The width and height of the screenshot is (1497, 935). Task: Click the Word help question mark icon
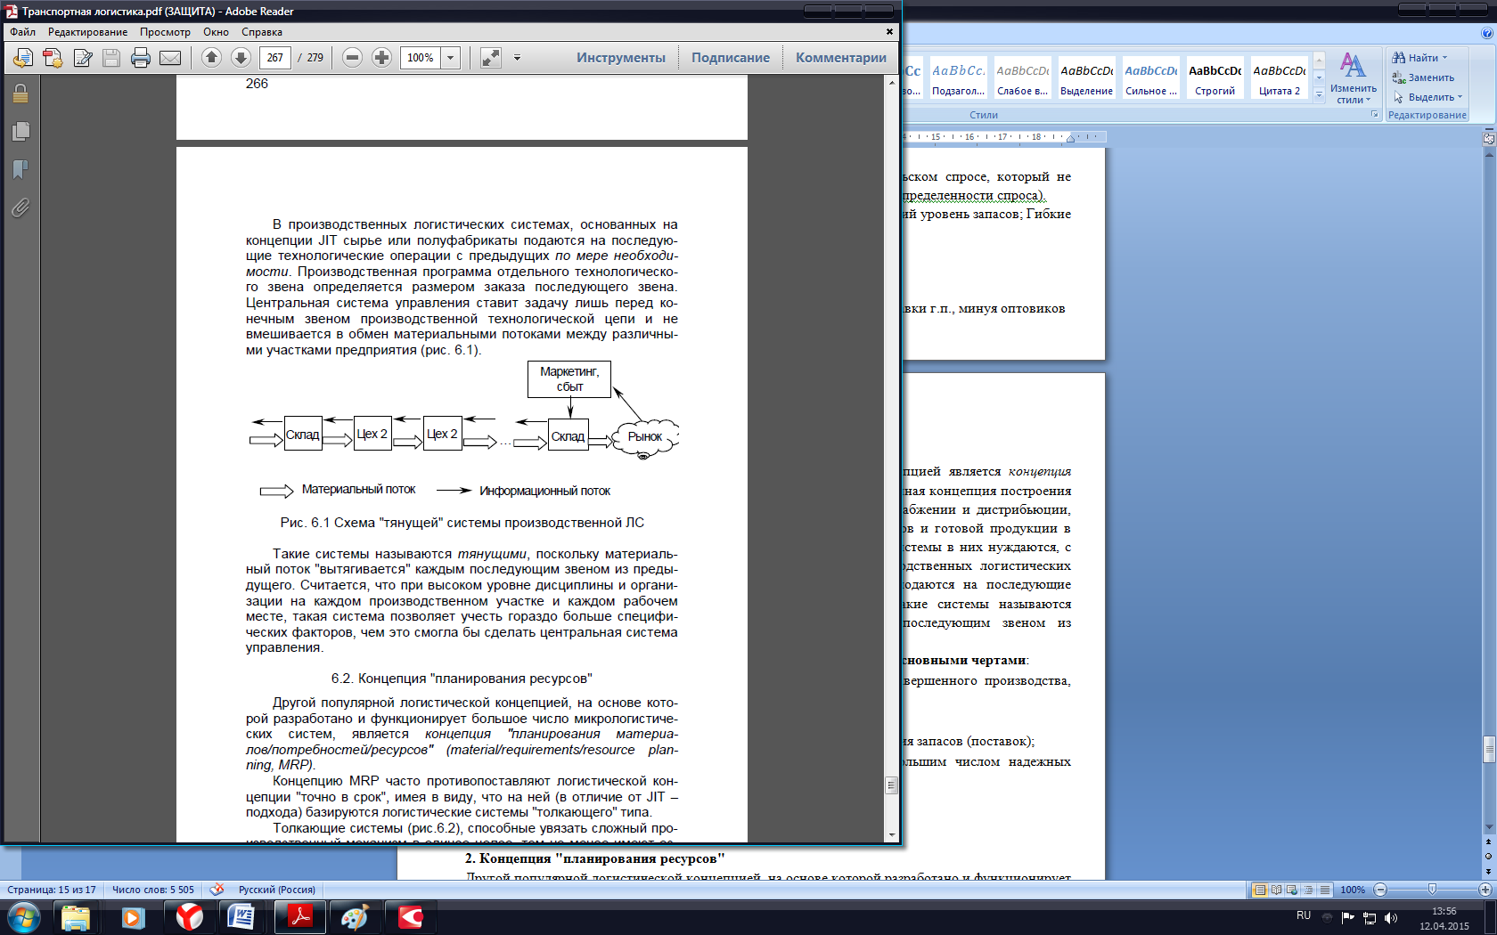1486,33
